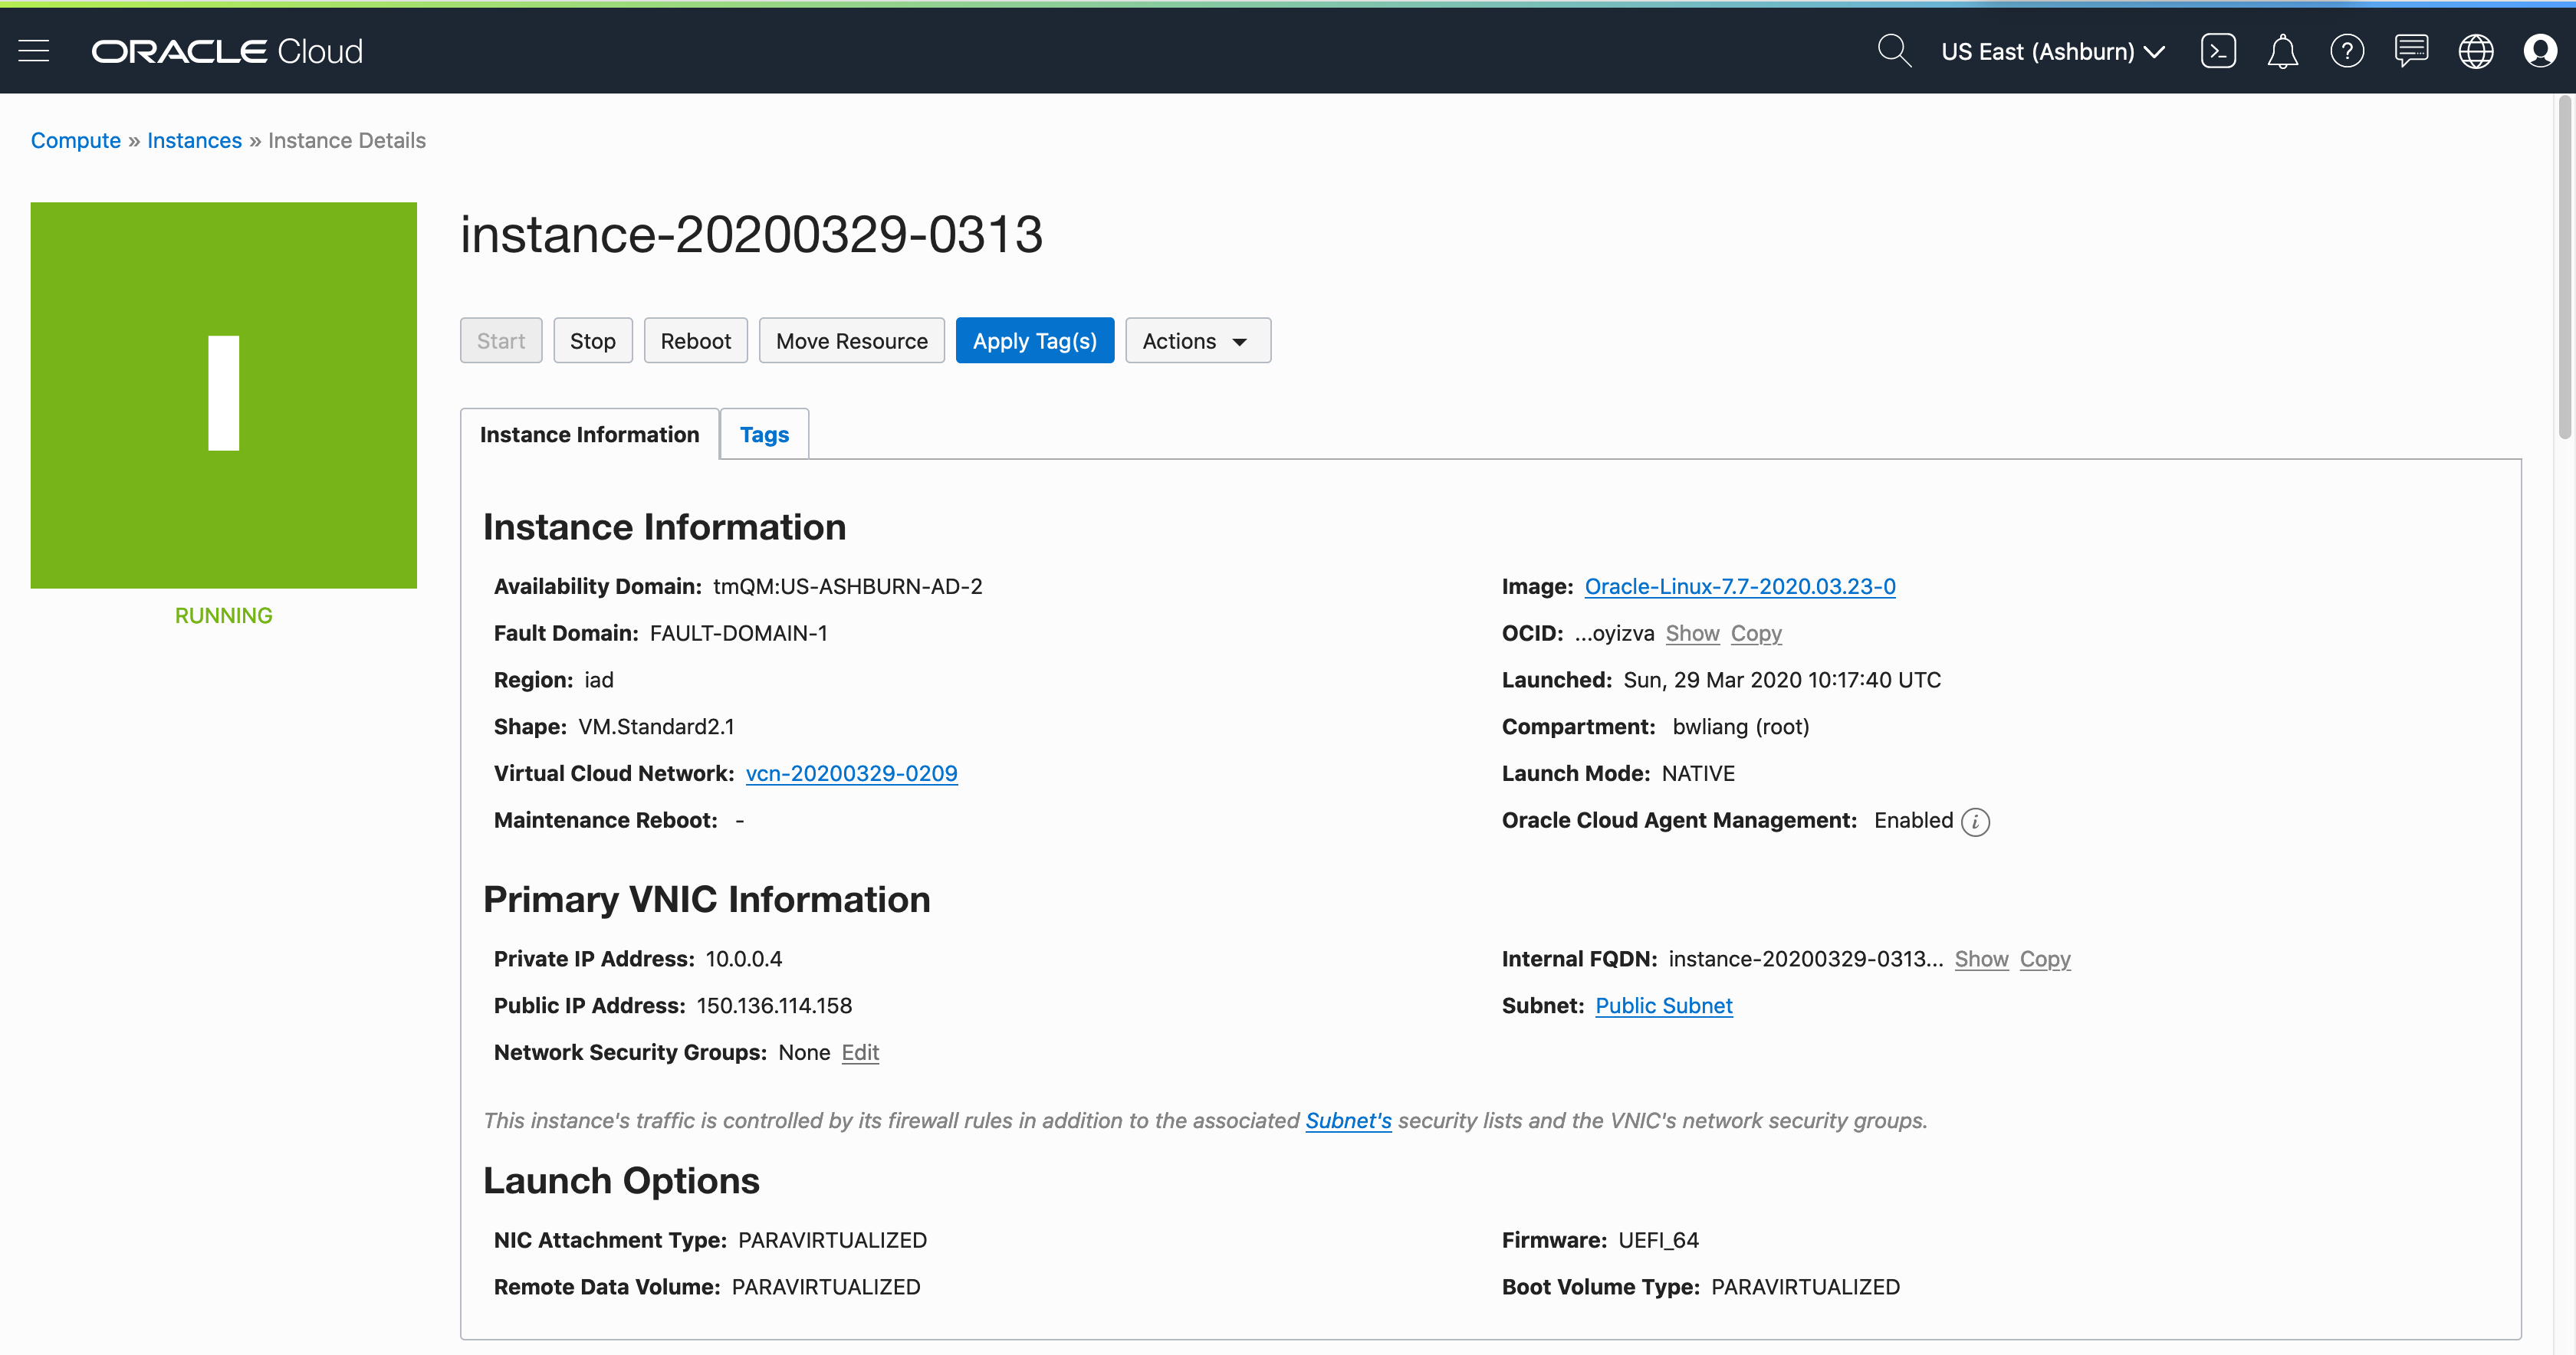Screen dimensions: 2576x1355
Task: Click the Instance Details breadcrumb text
Action: pyautogui.click(x=347, y=140)
